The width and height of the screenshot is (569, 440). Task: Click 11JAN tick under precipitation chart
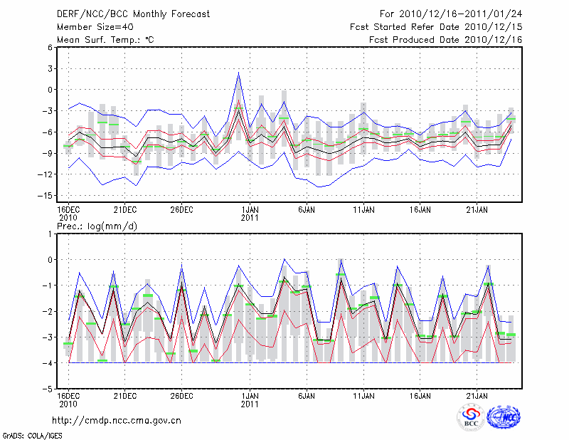tap(364, 394)
